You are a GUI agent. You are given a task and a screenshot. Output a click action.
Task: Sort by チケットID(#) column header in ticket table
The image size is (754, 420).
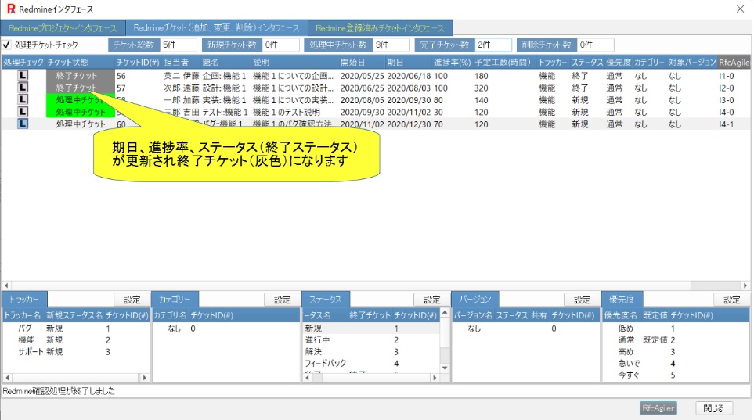(x=138, y=63)
